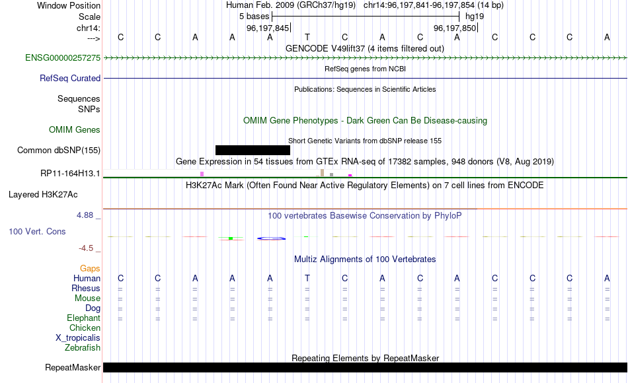Click the RP11-164H13.1 gene label
Viewport: 628px width, 383px height.
pyautogui.click(x=70, y=174)
